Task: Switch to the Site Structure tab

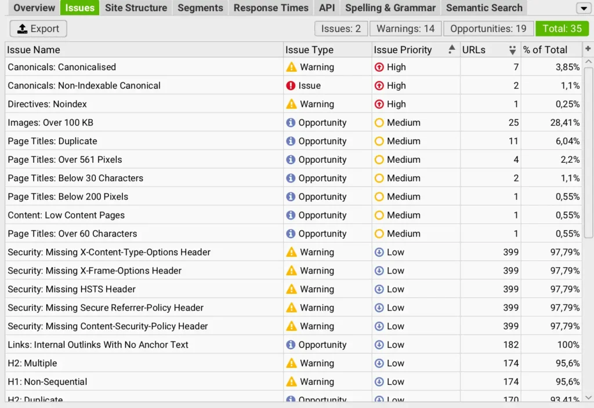Action: click(136, 8)
